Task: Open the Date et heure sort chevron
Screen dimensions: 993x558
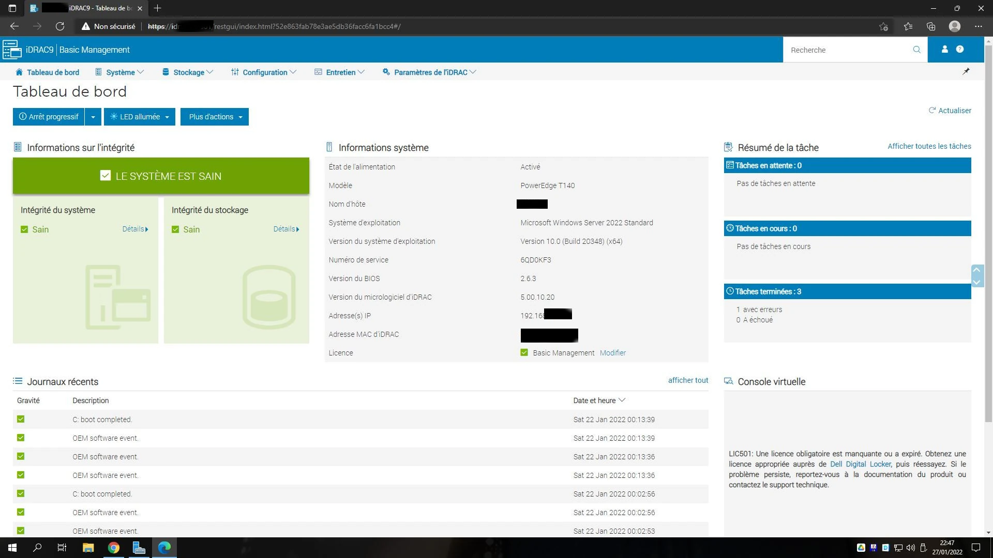Action: pyautogui.click(x=622, y=400)
